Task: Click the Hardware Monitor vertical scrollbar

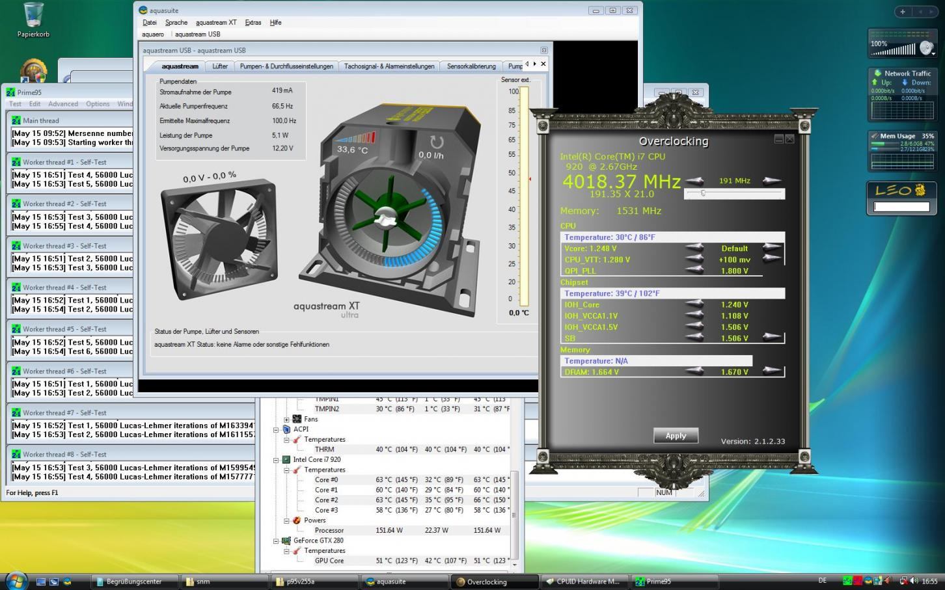Action: coord(514,514)
